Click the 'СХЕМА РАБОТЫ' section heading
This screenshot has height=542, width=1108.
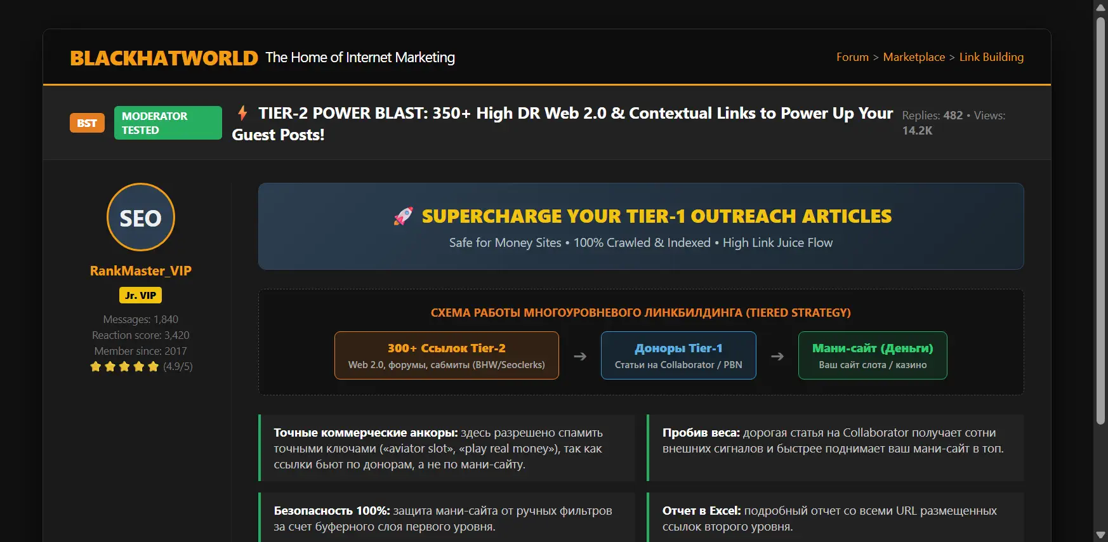point(641,313)
